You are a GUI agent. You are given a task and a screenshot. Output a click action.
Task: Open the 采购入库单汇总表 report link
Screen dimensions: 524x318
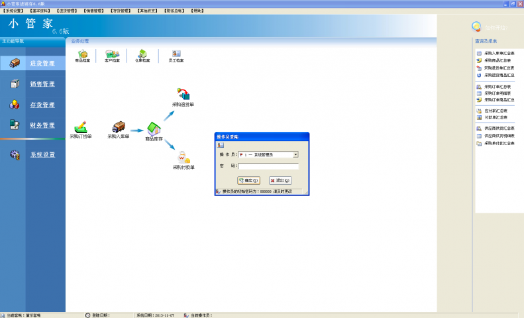tap(498, 53)
